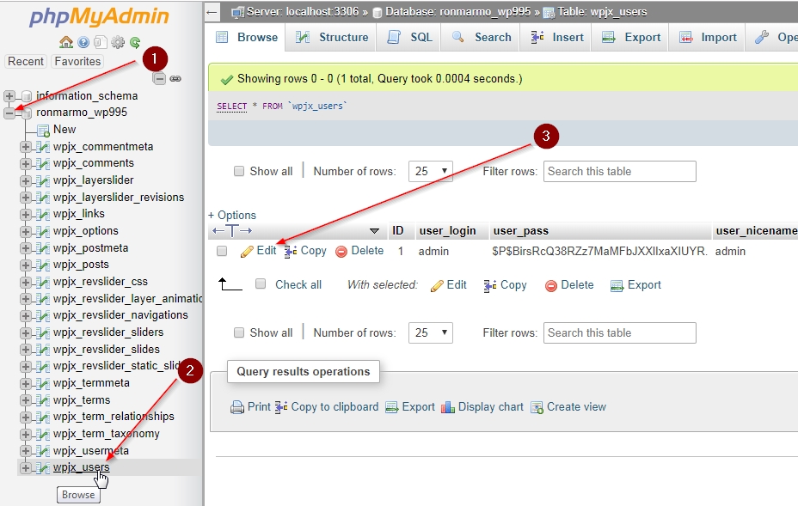Viewport: 798px width, 506px height.
Task: Expand the wpjx_users table node
Action: (x=25, y=468)
